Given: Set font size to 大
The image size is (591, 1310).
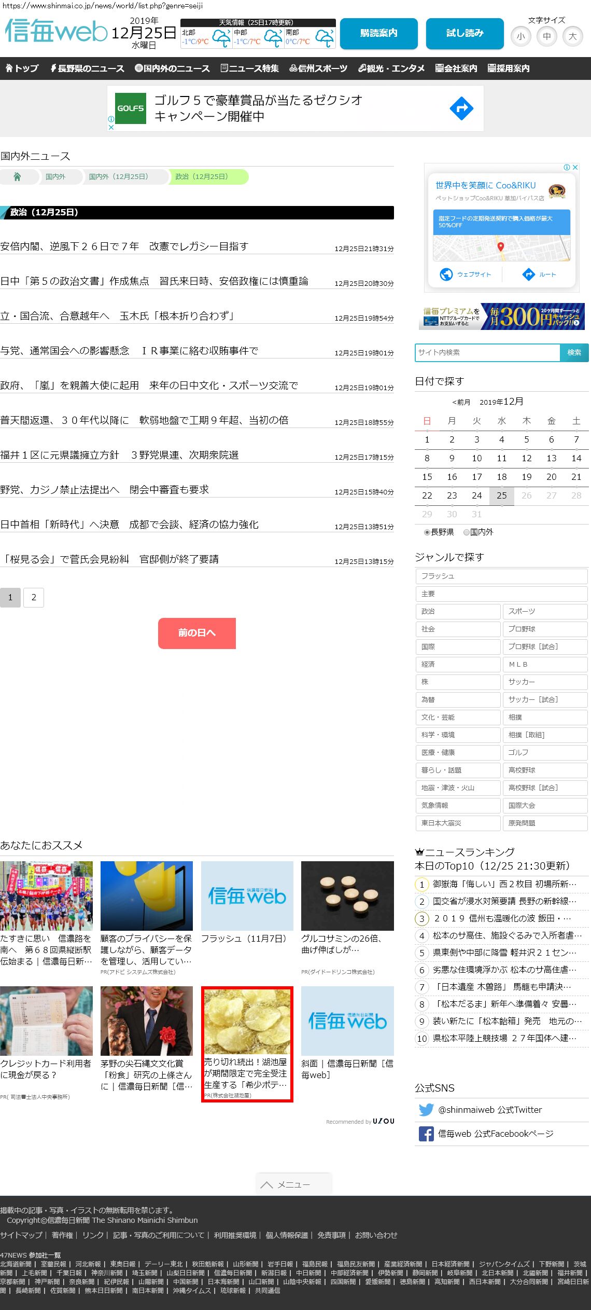Looking at the screenshot, I should point(572,36).
